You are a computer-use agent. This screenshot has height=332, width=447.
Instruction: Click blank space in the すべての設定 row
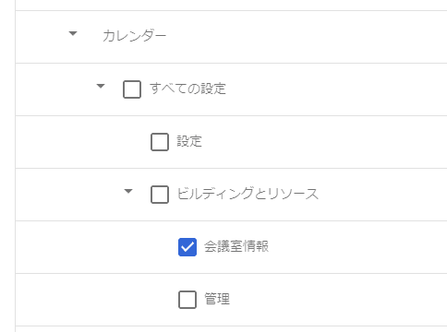(x=339, y=89)
